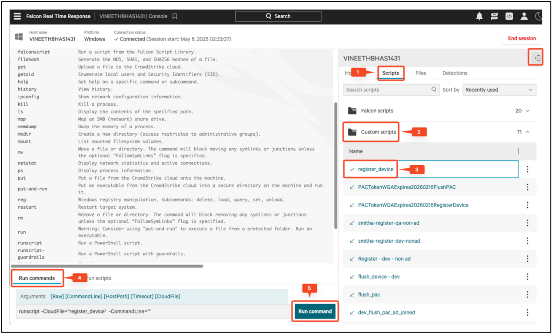Click the top Search bar
This screenshot has height=334, width=552.
pyautogui.click(x=278, y=16)
